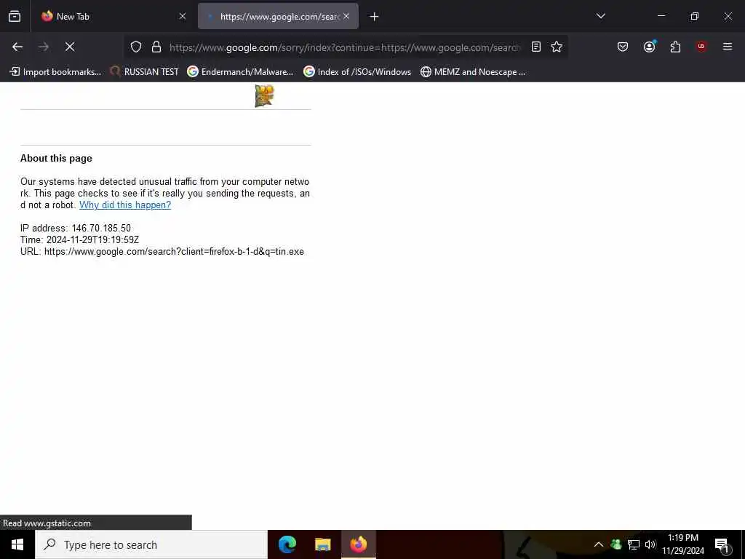Focus the address bar URL field
Screen dimensions: 745x559
(344, 47)
